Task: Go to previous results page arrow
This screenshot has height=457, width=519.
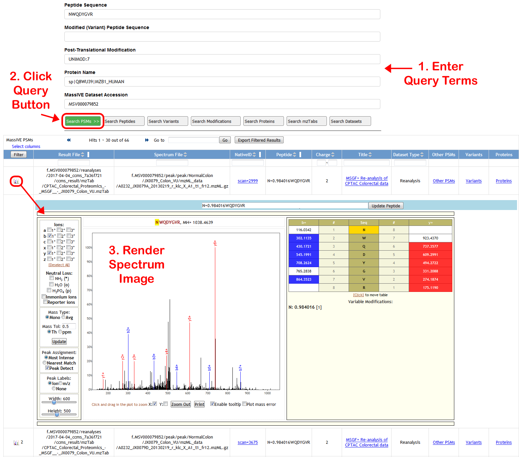Action: (x=69, y=140)
